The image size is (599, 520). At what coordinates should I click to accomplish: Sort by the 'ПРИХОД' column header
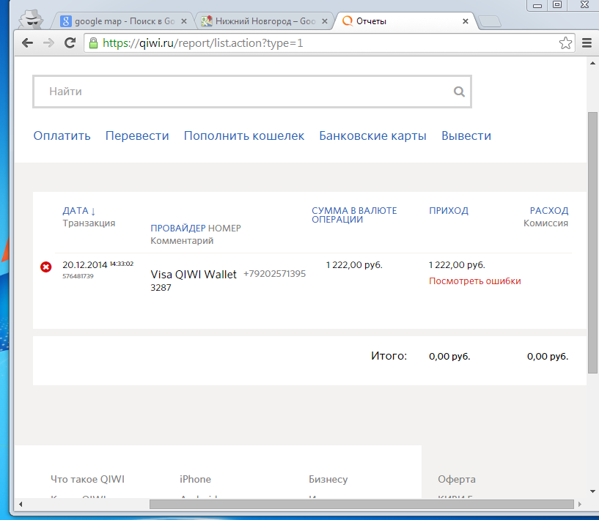[x=449, y=211]
